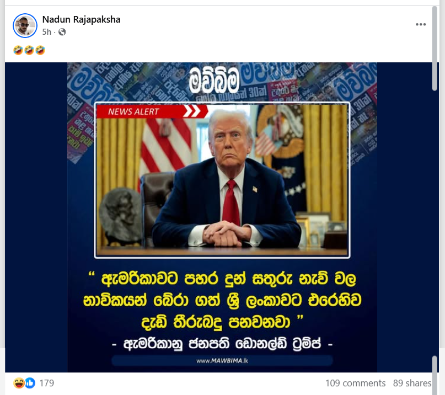445x395 pixels.
Task: Click the dark blue left image margin
Action: (x=36, y=217)
